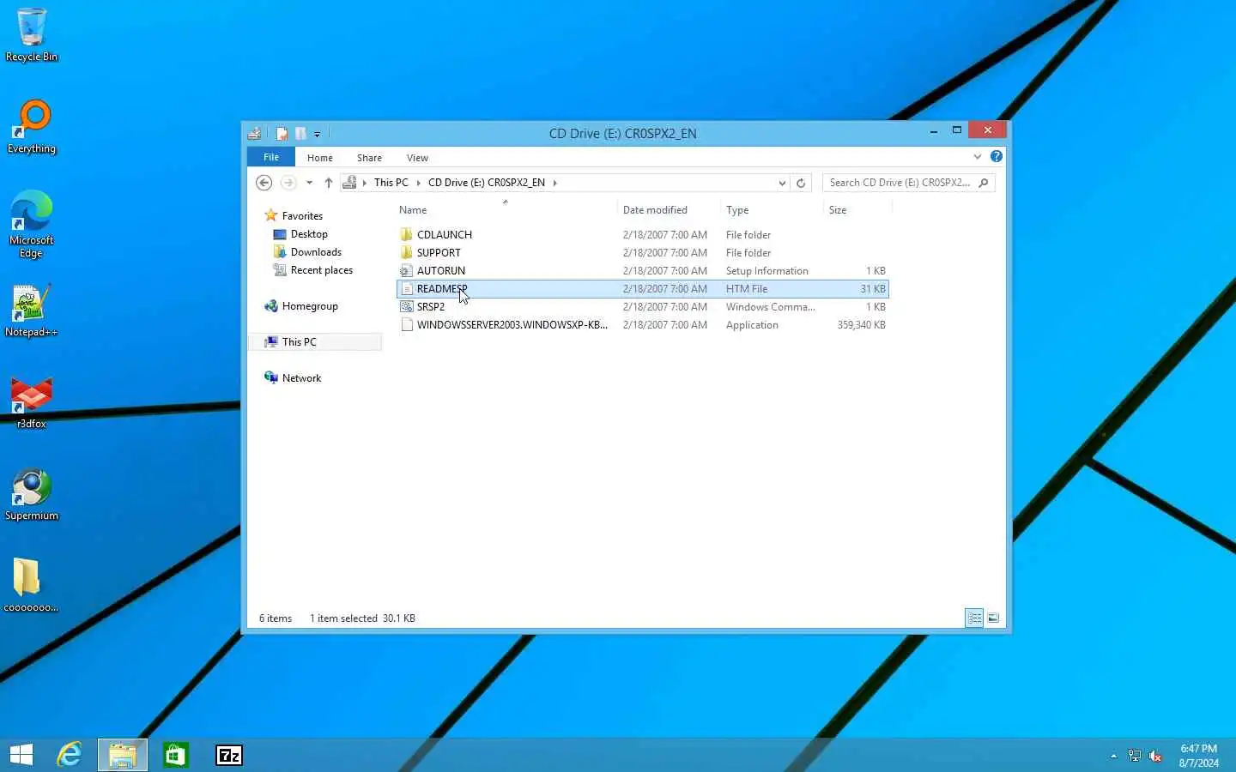Expand the This PC breadcrumb arrow
1236x772 pixels.
(418, 183)
